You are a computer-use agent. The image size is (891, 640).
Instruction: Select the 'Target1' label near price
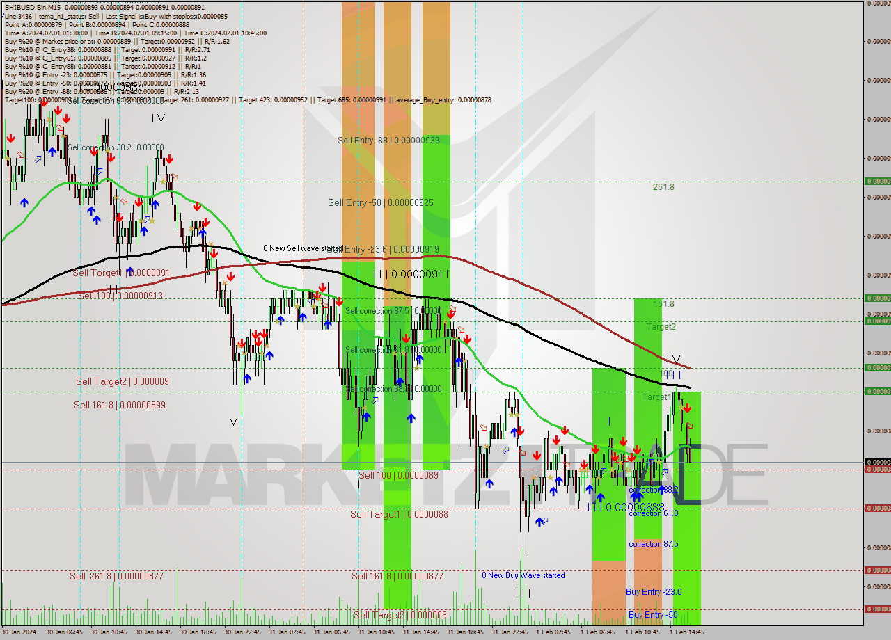tap(656, 397)
